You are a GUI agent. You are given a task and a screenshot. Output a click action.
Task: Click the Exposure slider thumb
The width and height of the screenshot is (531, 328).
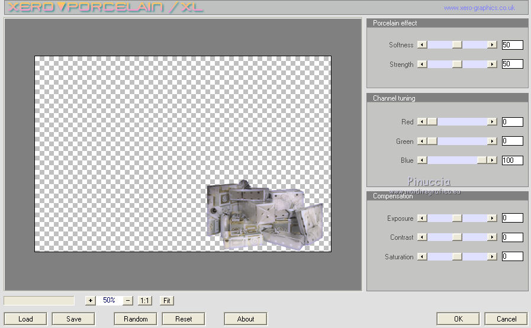tap(457, 218)
